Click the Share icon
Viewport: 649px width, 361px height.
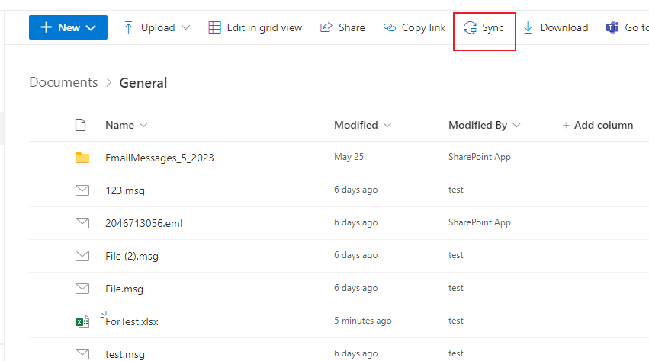(x=326, y=27)
